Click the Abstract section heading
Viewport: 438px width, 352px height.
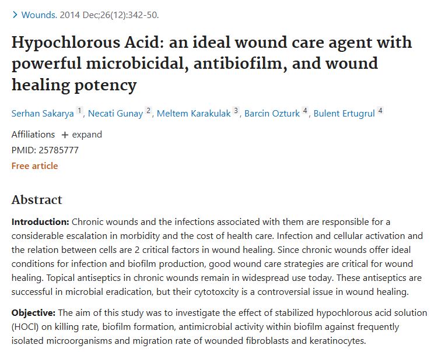click(37, 199)
